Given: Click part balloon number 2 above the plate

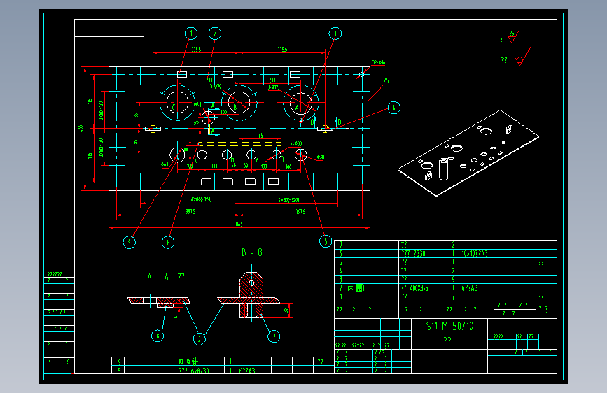Looking at the screenshot, I should (215, 34).
